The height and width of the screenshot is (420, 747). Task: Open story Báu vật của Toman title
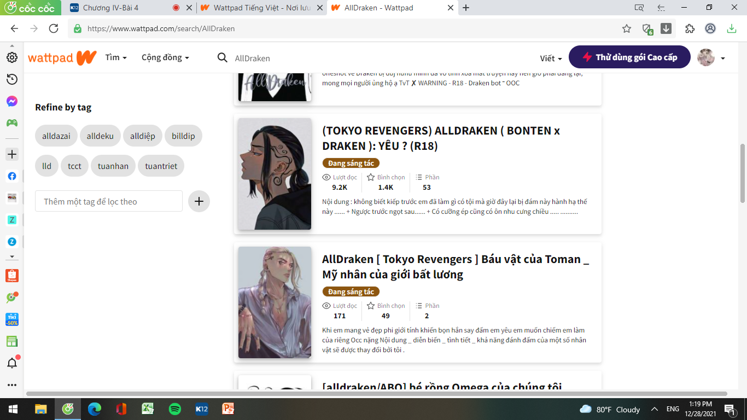click(456, 267)
